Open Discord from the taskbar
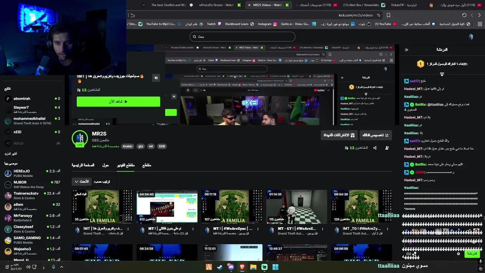The height and width of the screenshot is (273, 485). 231,267
